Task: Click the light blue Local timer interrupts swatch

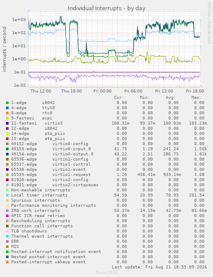Action: click(7, 195)
